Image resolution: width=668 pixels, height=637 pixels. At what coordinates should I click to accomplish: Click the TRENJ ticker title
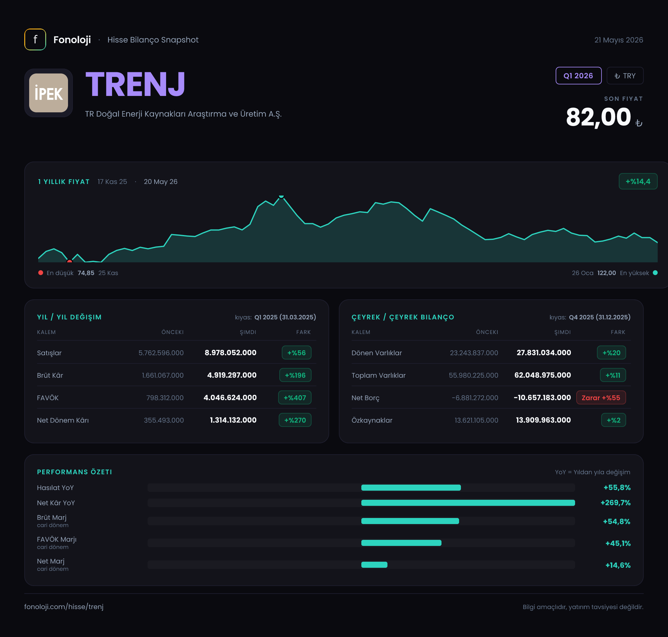pos(135,84)
